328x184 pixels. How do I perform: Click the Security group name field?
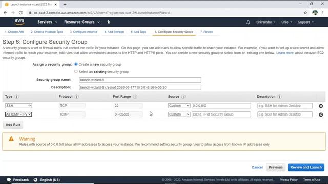(x=140, y=80)
